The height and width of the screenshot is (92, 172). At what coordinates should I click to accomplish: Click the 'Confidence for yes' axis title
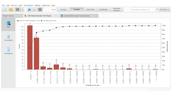click(93, 85)
